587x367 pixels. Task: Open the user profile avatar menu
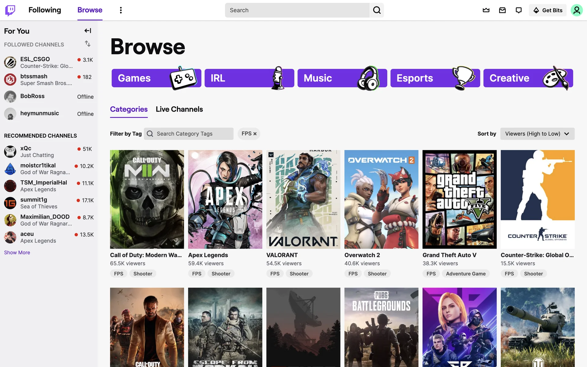click(x=576, y=10)
